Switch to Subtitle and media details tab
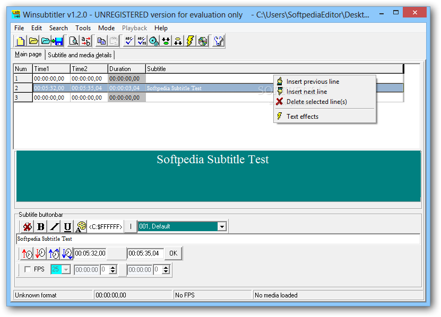This screenshot has height=317, width=441. [80, 55]
